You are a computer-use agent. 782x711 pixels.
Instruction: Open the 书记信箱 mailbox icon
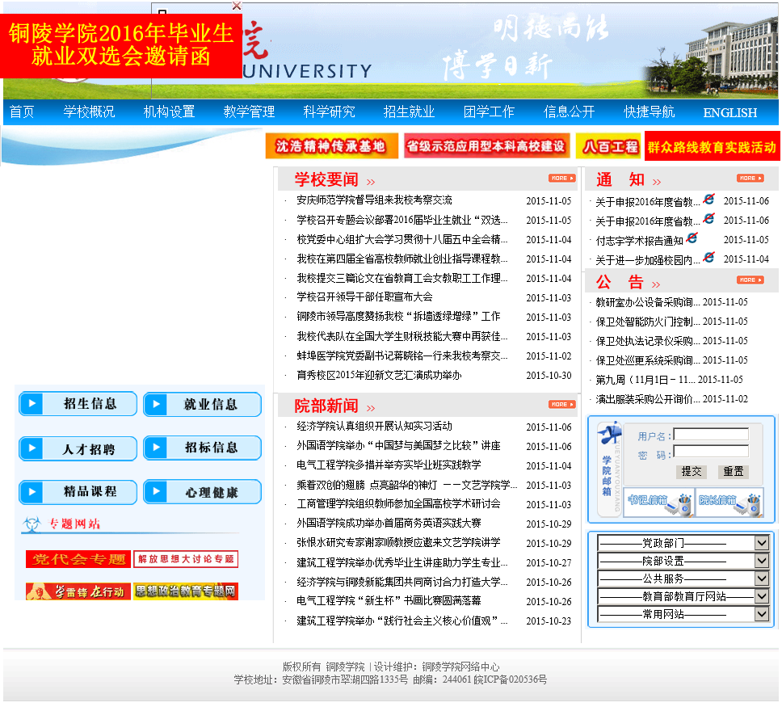659,503
